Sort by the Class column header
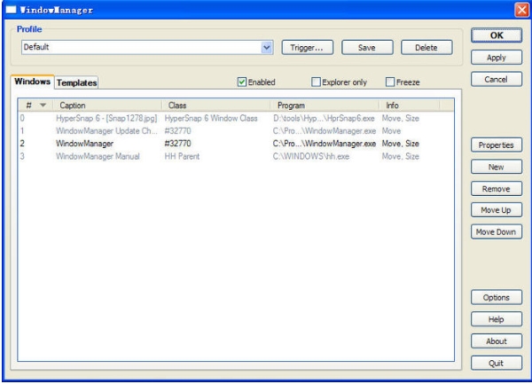The image size is (532, 384). (x=216, y=106)
